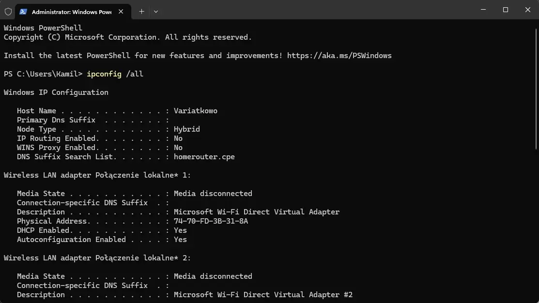This screenshot has height=303, width=539.
Task: Click 'Microsoft Wi-Fi Direct Virtual Adapter #2' text
Action: [263, 295]
